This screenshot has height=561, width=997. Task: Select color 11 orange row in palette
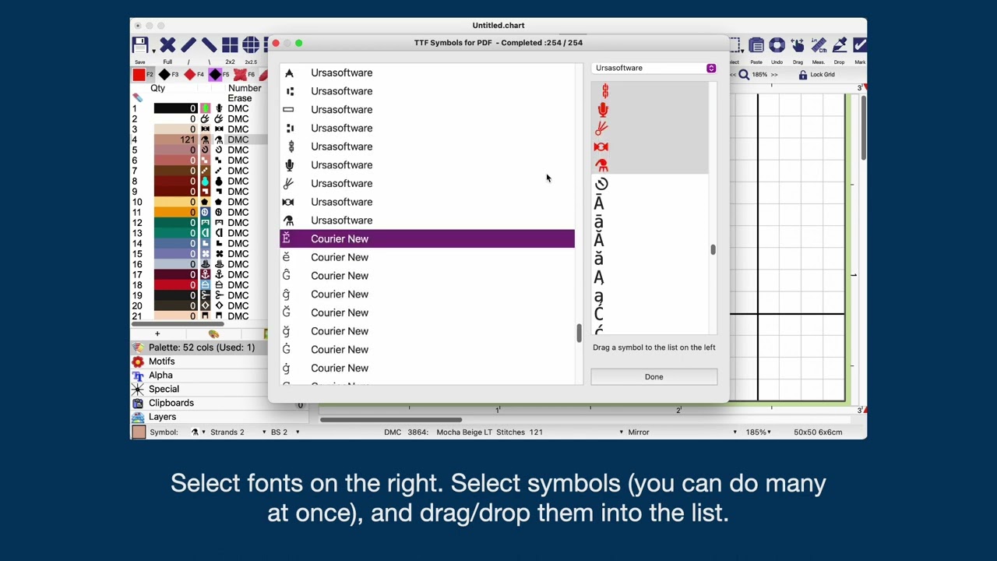(199, 212)
